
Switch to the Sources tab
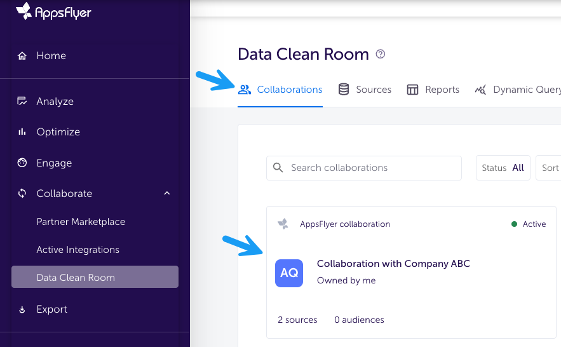point(365,90)
